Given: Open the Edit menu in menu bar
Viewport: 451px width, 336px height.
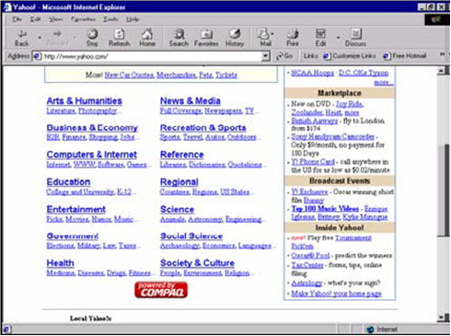Looking at the screenshot, I should 35,19.
